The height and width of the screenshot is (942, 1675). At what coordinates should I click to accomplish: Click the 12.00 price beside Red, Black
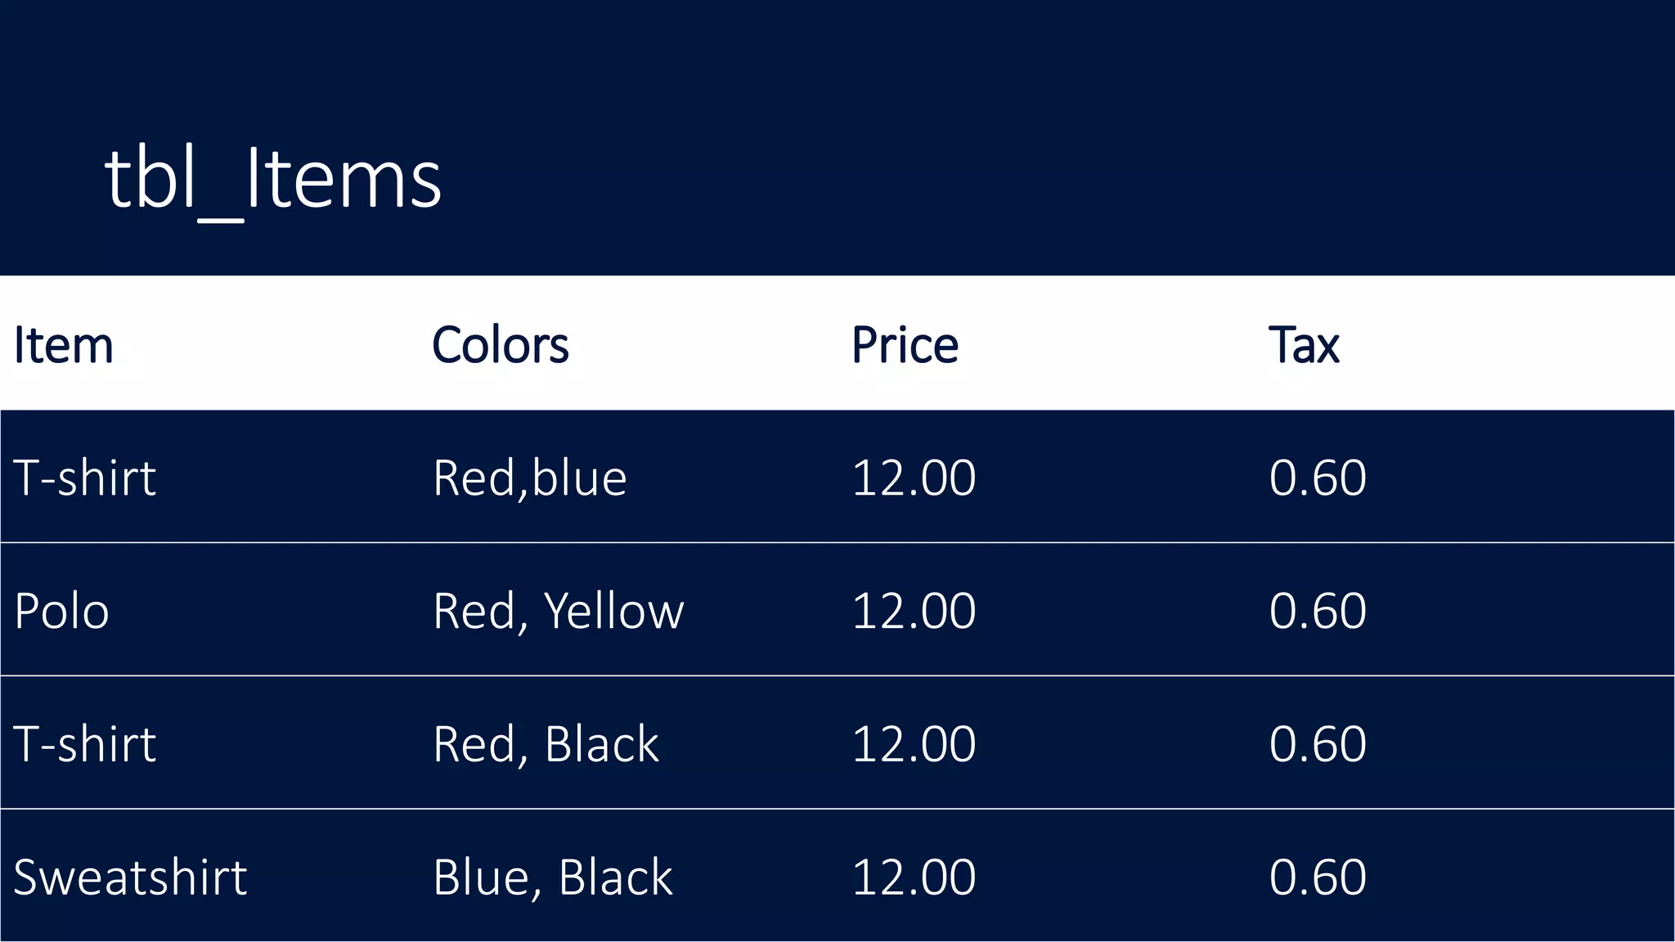pos(914,744)
